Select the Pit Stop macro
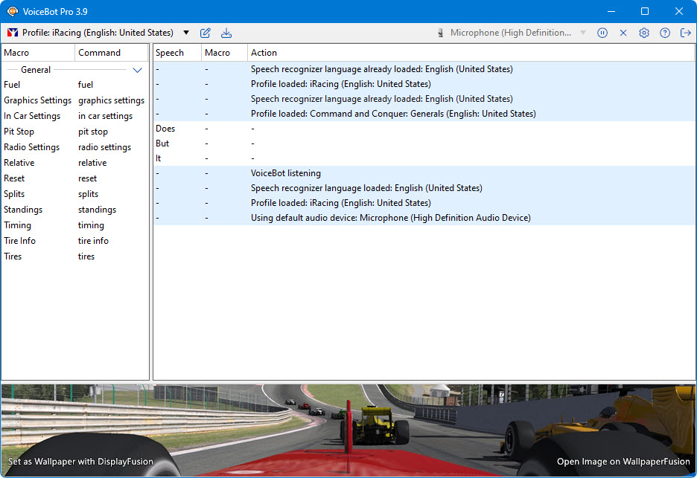 coord(19,132)
